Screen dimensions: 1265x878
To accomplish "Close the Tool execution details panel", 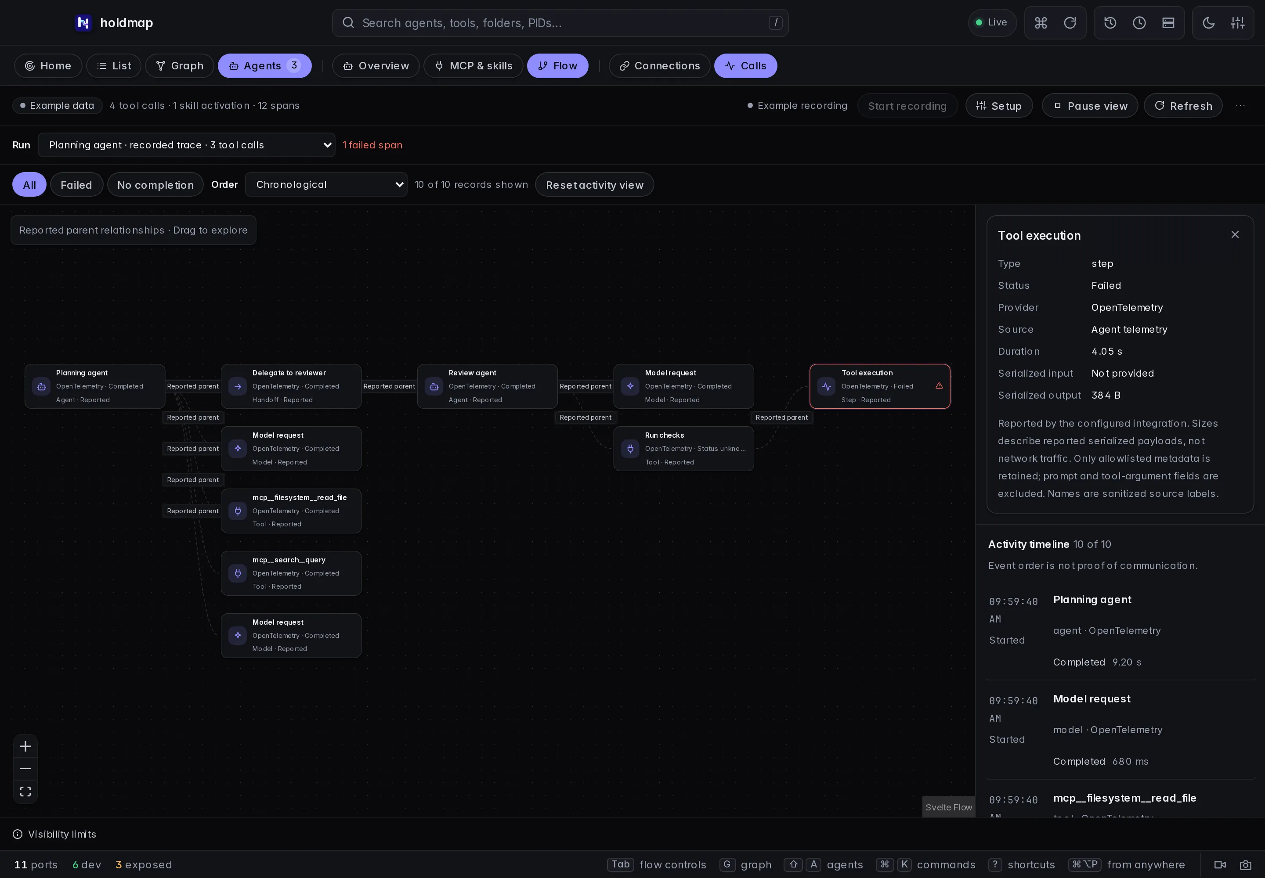I will point(1235,235).
